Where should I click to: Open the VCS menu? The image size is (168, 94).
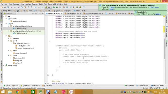(x=54, y=4)
